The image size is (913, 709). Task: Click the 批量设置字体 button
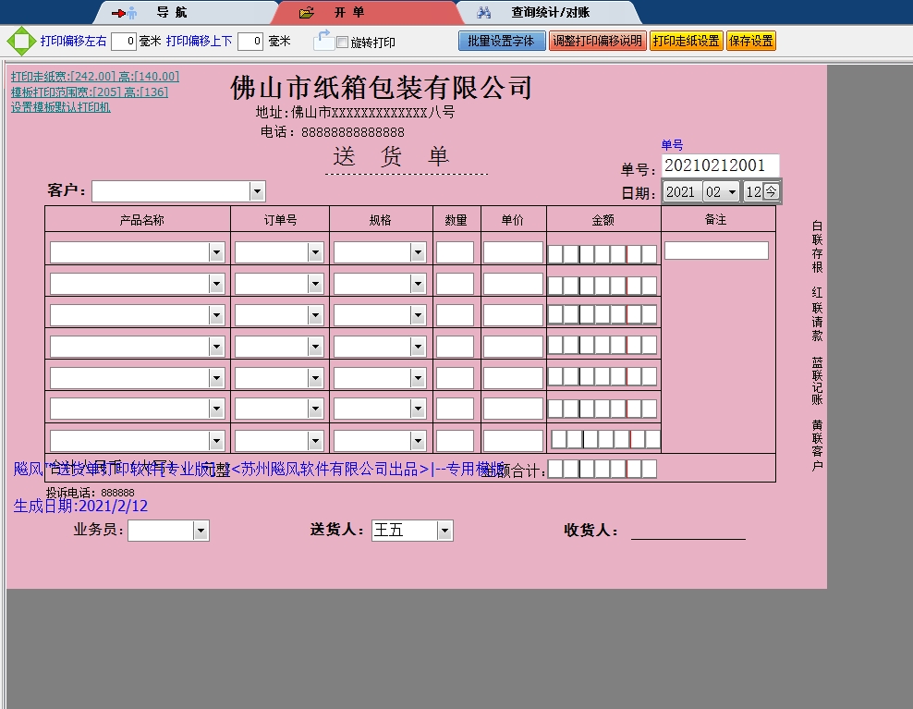(x=501, y=42)
